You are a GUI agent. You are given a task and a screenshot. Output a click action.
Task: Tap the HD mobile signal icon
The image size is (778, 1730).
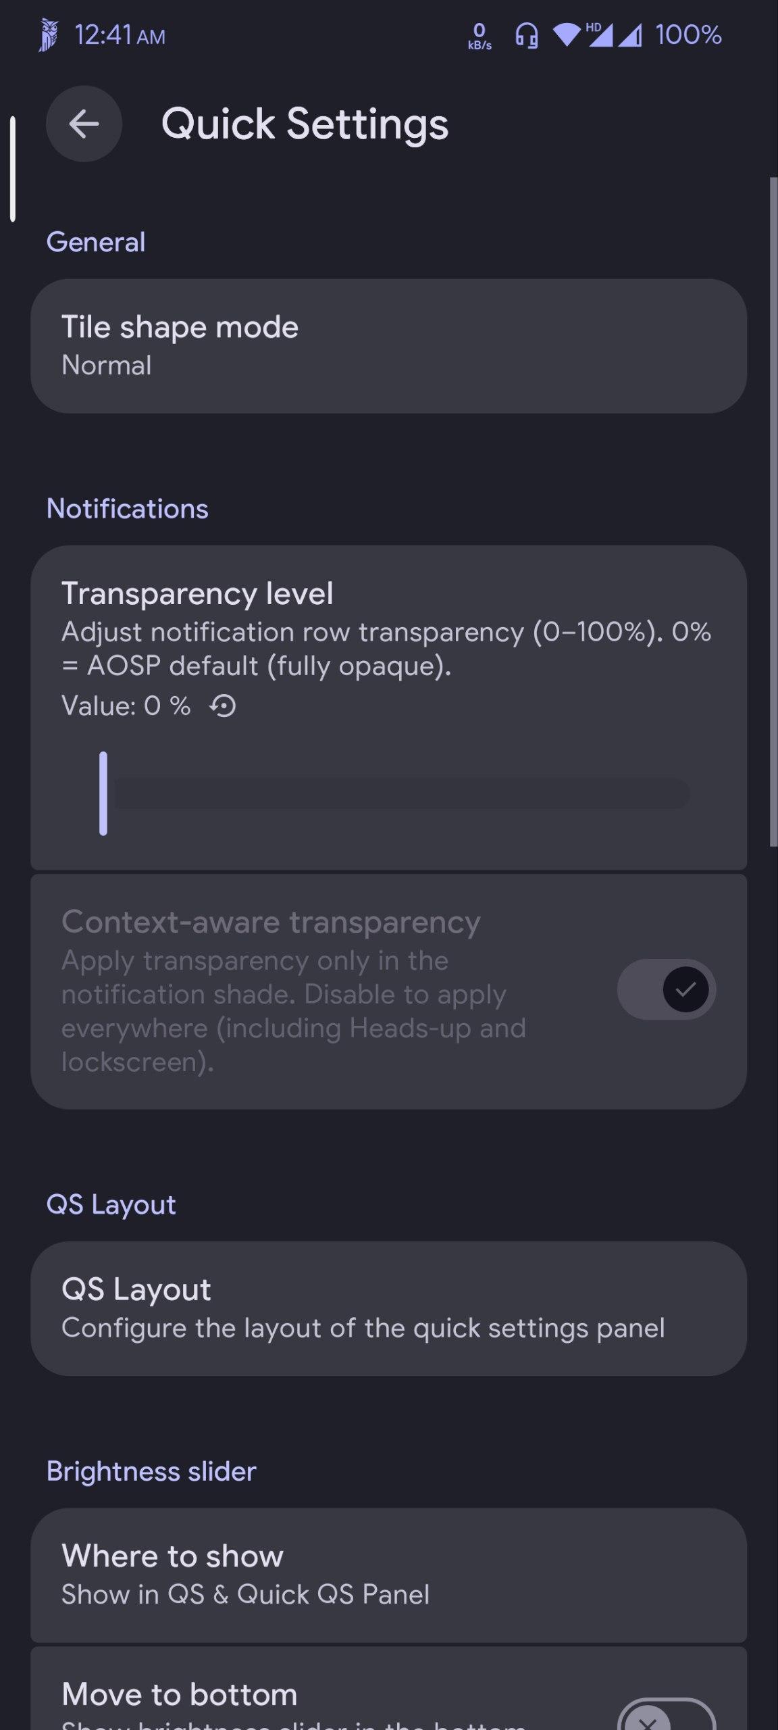coord(600,35)
